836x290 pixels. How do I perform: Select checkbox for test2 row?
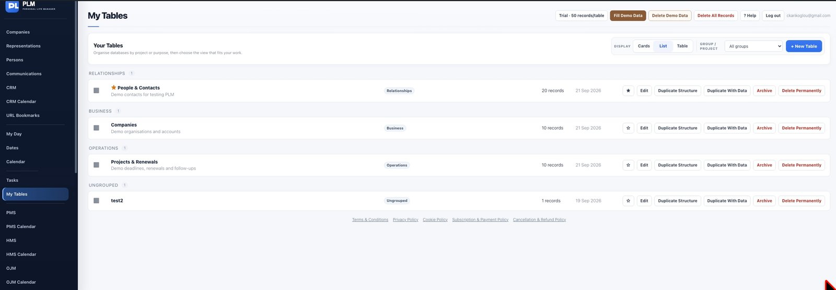pos(96,201)
